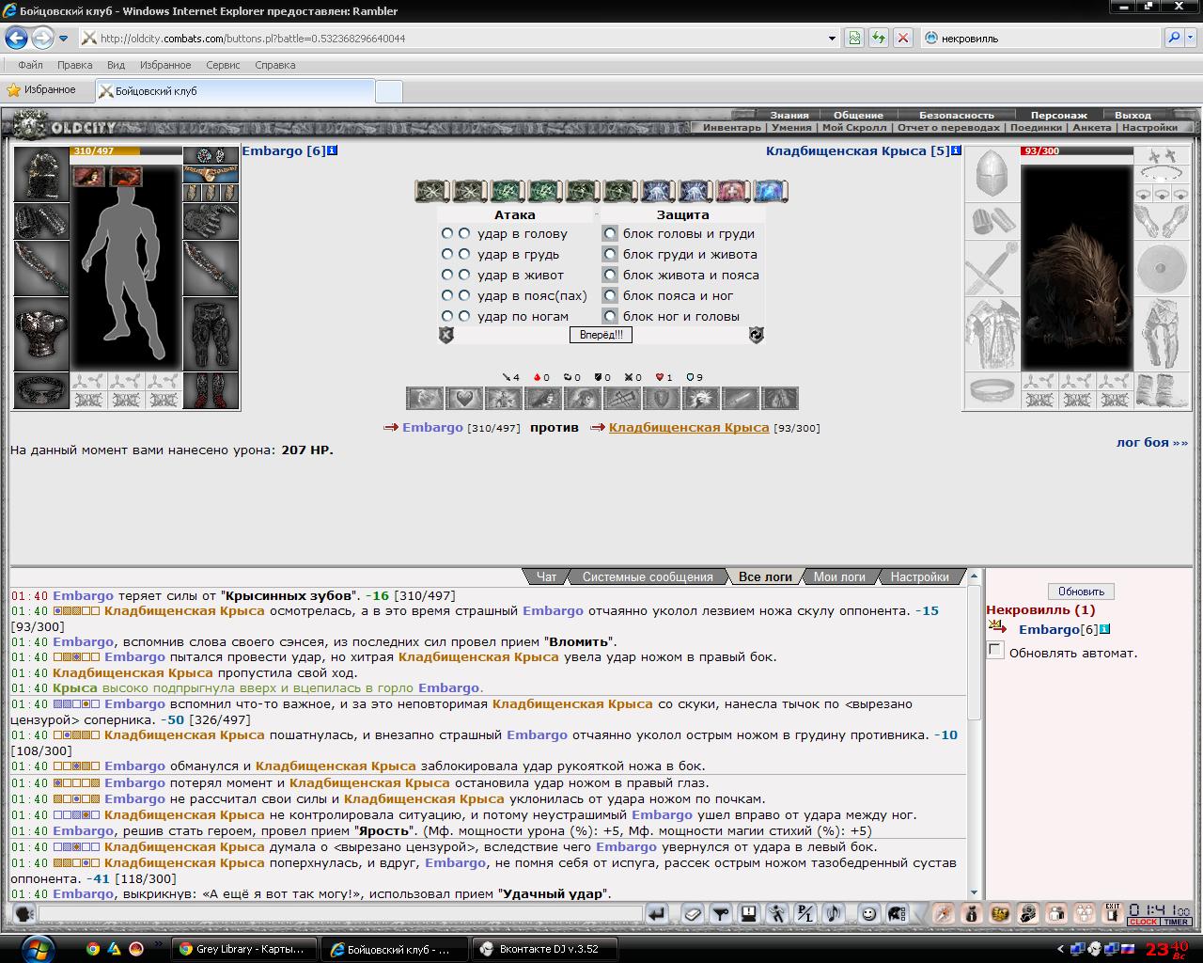Open the Кладбищенская Крыса link under the fight panel
The width and height of the screenshot is (1203, 963).
coord(689,427)
